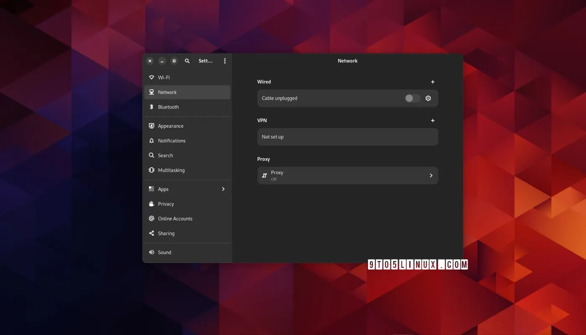Open Multitasking settings via its icon

(x=151, y=170)
